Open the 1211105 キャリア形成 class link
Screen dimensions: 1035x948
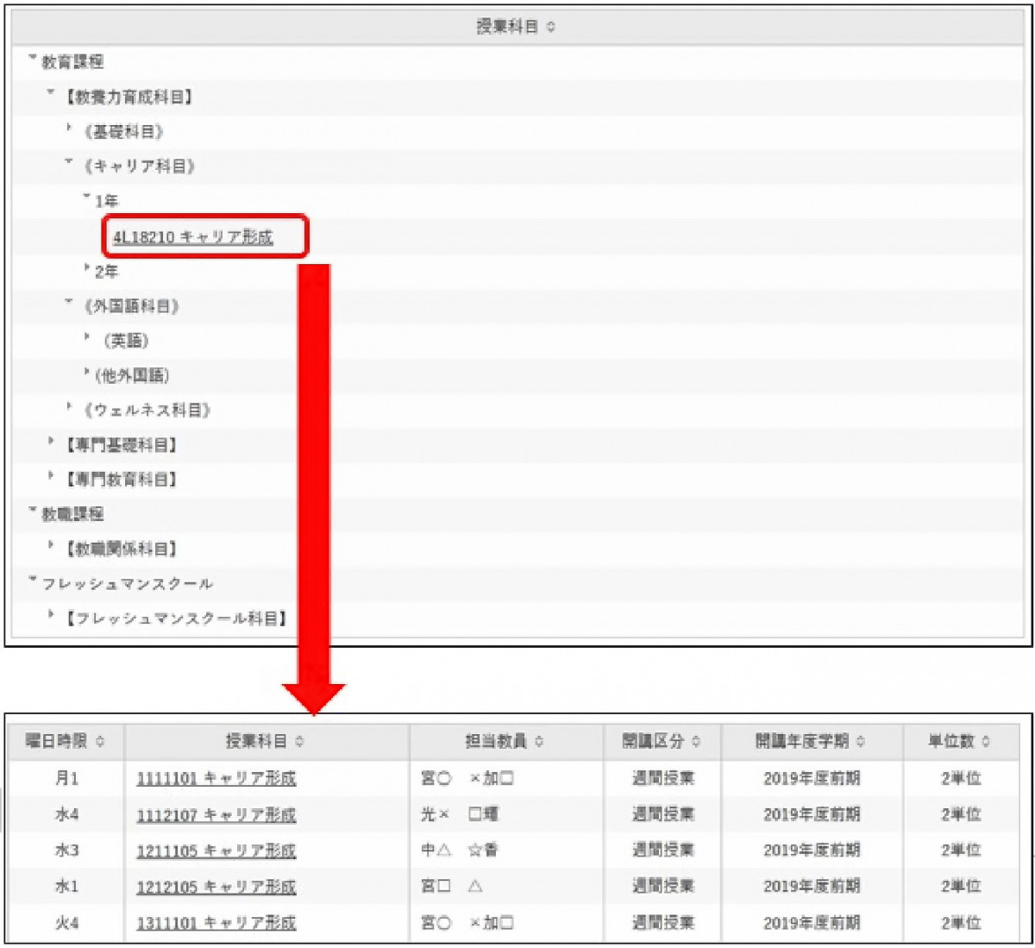pyautogui.click(x=216, y=851)
